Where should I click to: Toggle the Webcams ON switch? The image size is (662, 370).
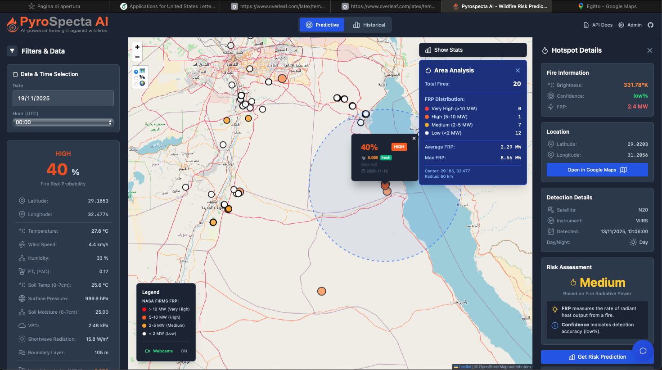click(184, 351)
